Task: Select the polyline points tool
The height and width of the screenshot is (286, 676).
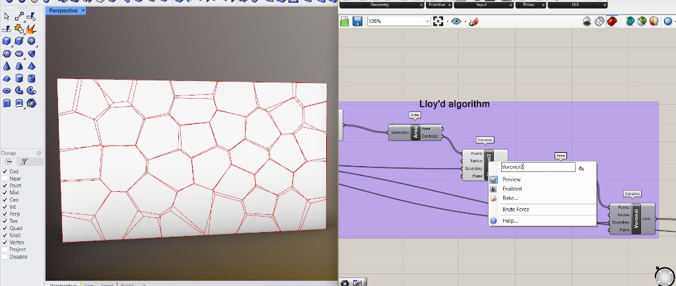Action: point(19,16)
